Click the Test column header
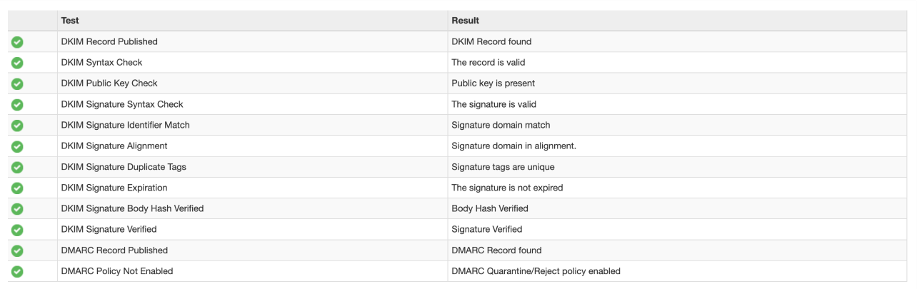The image size is (917, 289). (70, 21)
